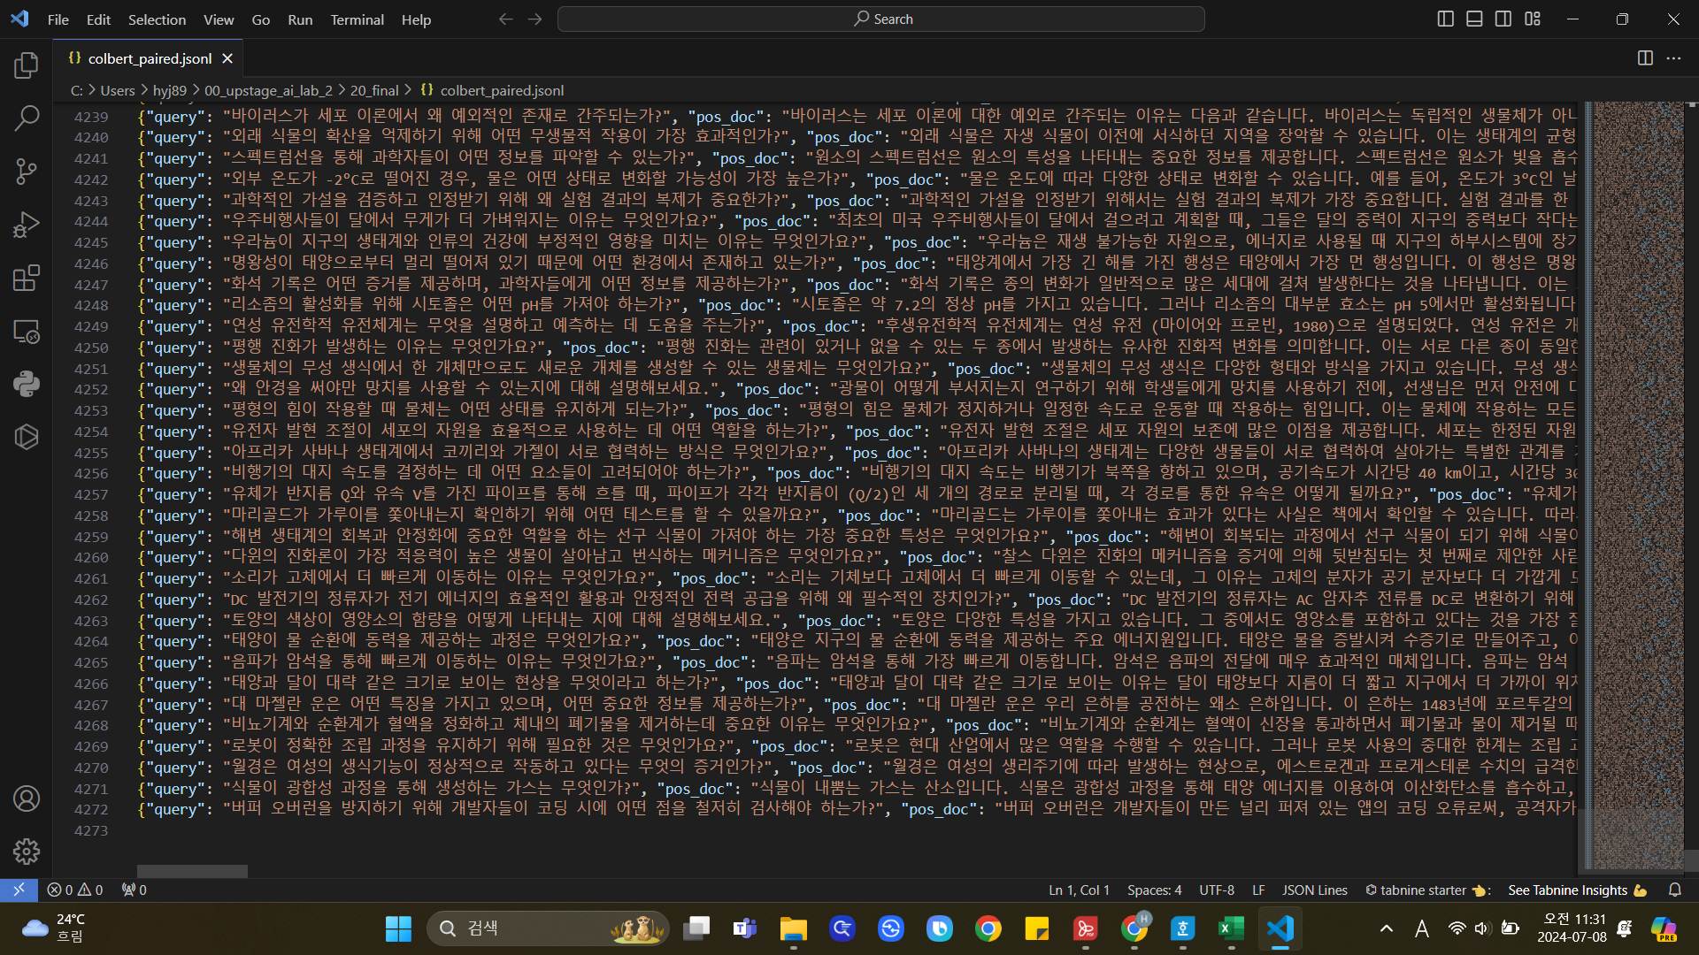Open the Explorer view in activity bar
The image size is (1699, 955).
coord(27,65)
